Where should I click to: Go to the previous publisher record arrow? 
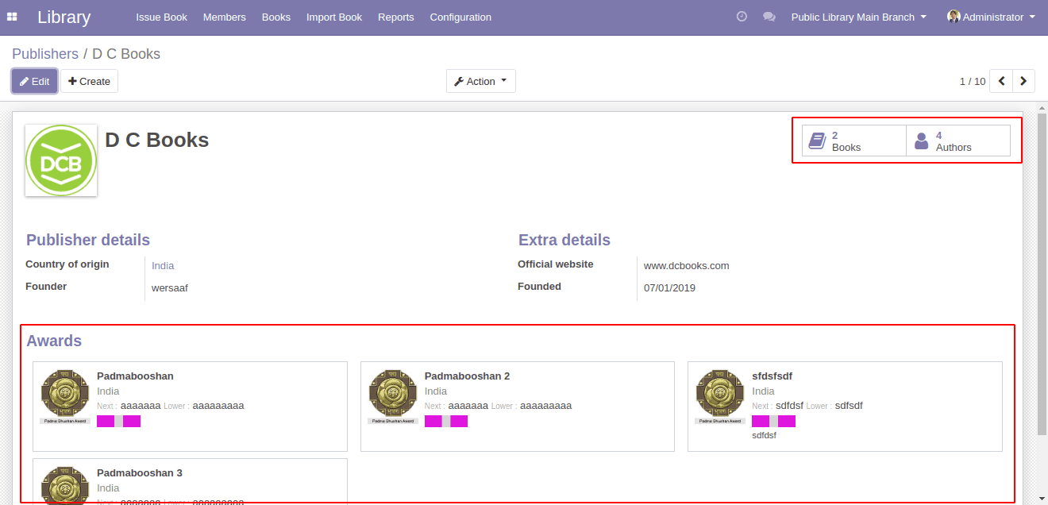click(x=1002, y=81)
